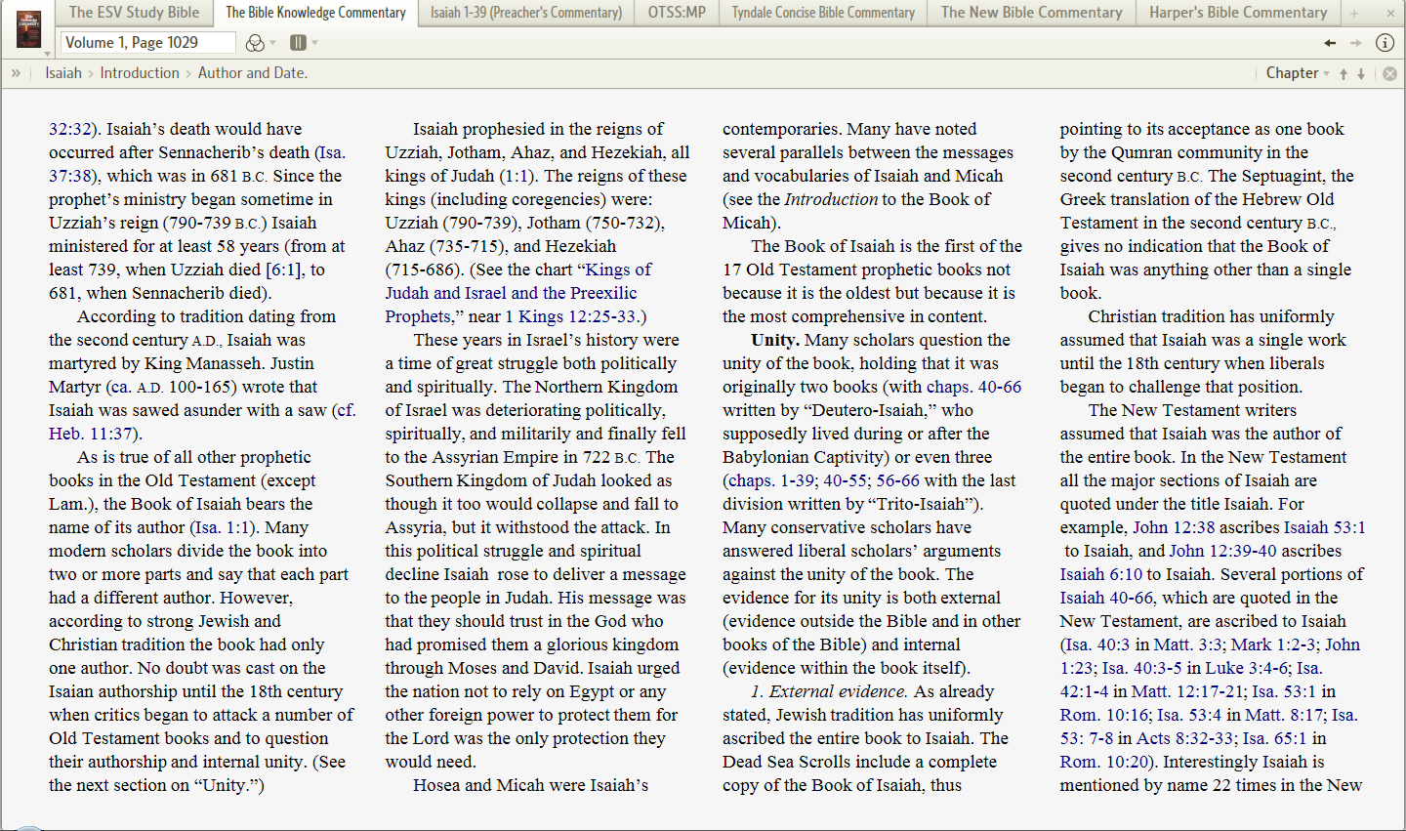Jump to next chapter down arrow

1361,74
